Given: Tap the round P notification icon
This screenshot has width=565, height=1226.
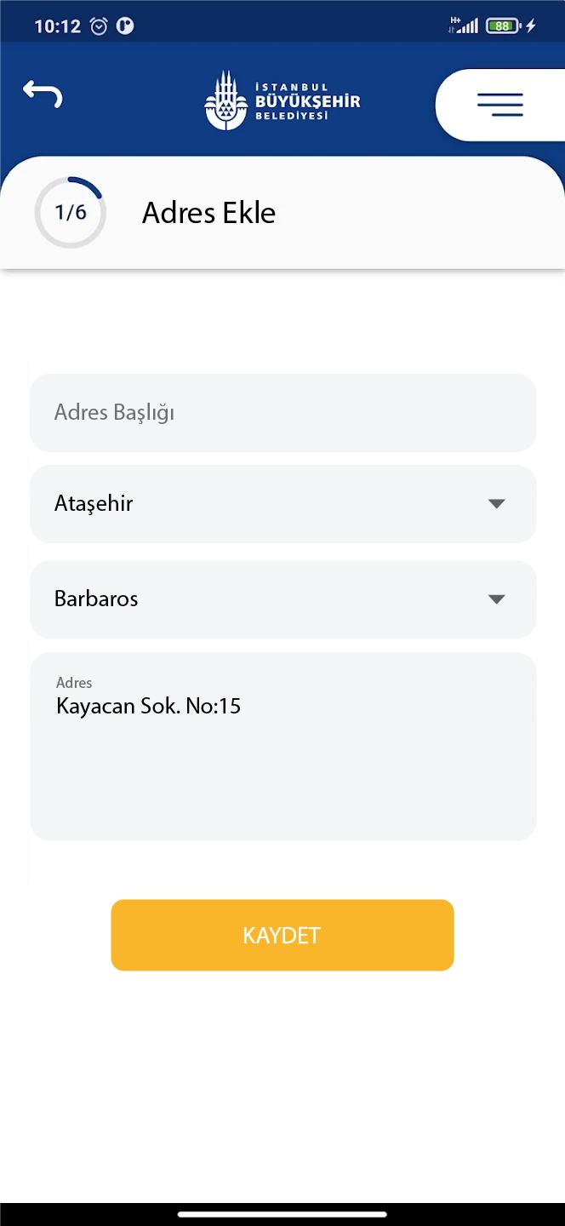Looking at the screenshot, I should (x=125, y=26).
